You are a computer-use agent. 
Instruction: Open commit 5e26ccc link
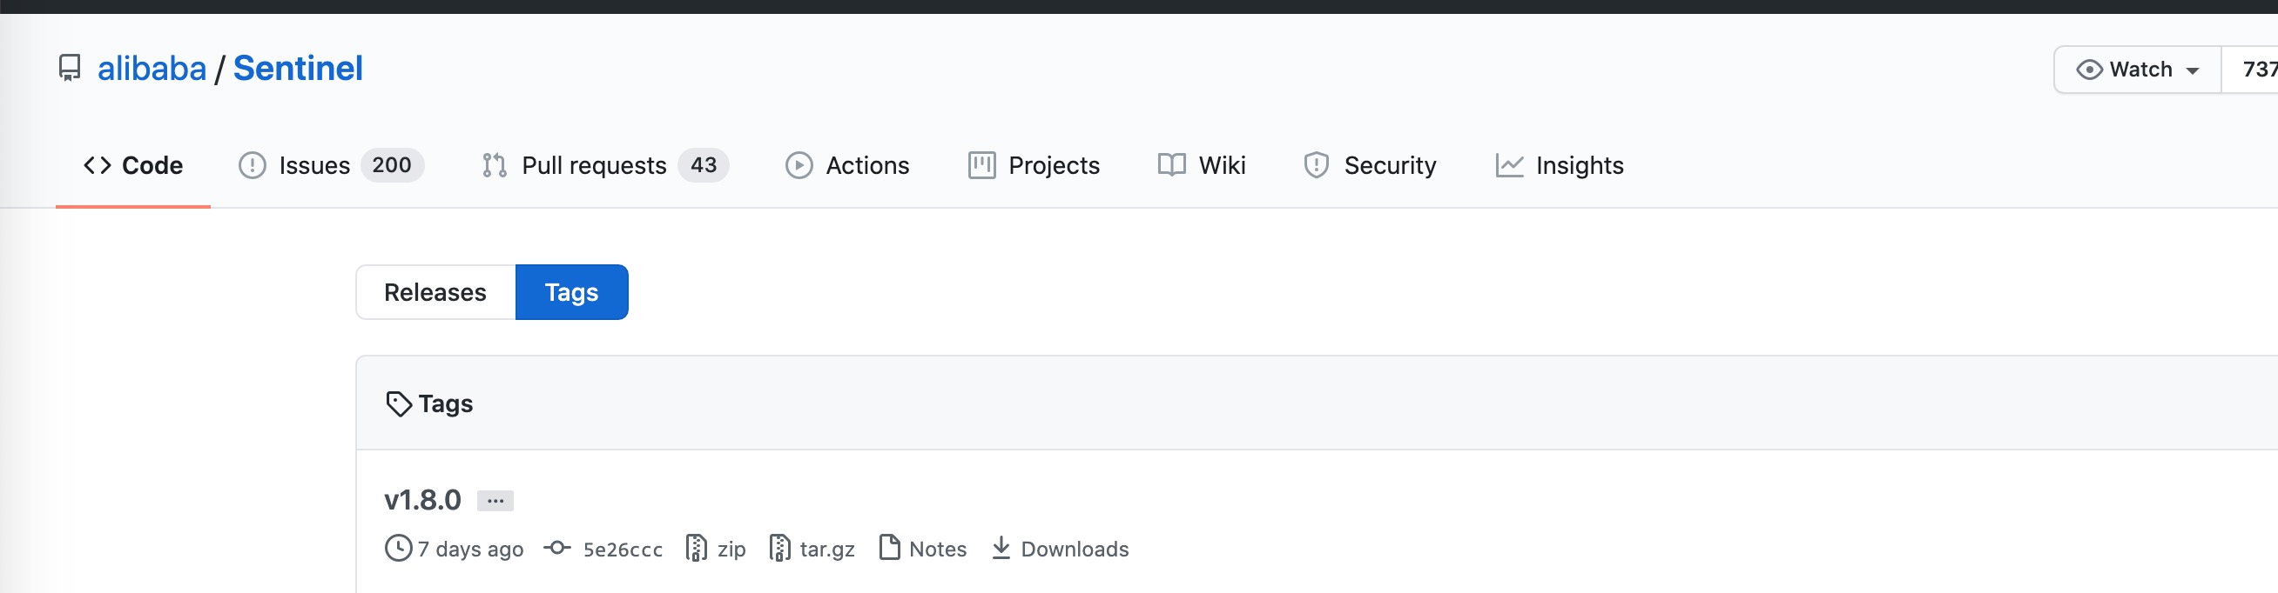[x=623, y=550]
